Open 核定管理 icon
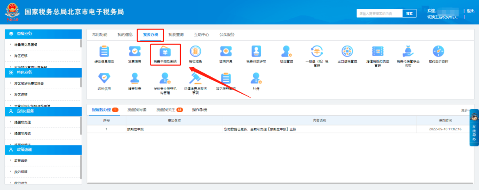The height and width of the screenshot is (190, 479). [287, 51]
